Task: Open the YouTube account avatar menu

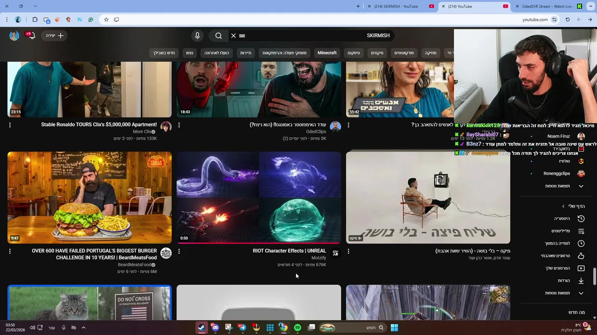Action: pos(14,36)
